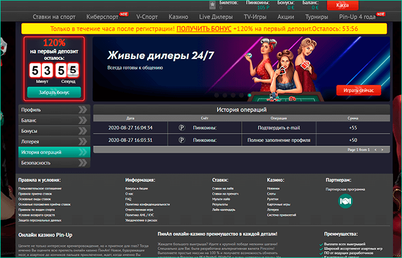Open Бонусы и Акции footer link

point(137,189)
